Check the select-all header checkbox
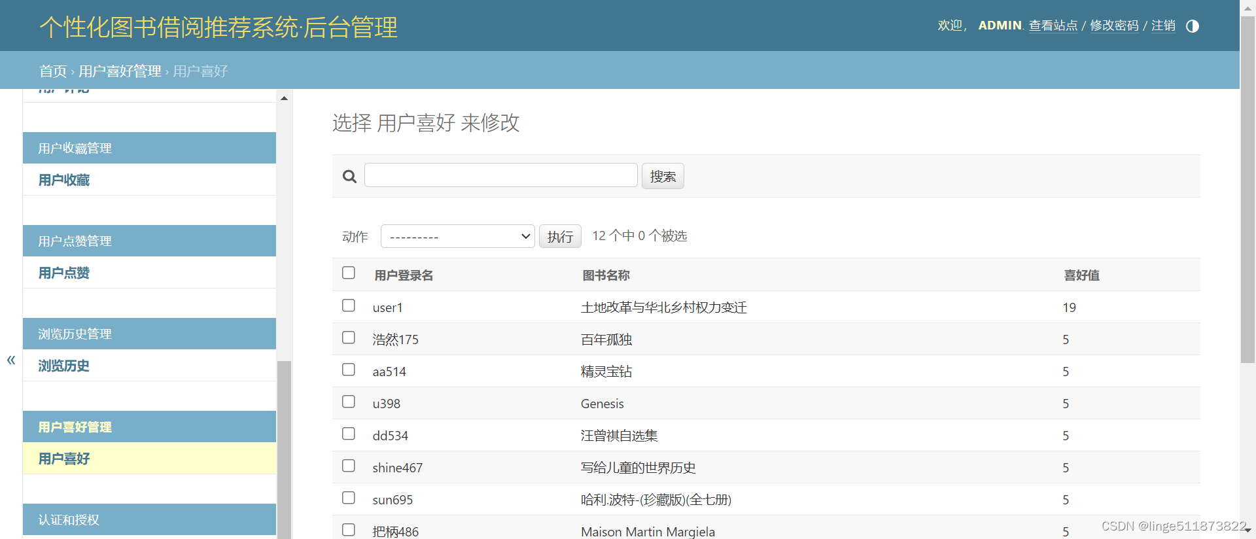The width and height of the screenshot is (1256, 539). point(349,273)
